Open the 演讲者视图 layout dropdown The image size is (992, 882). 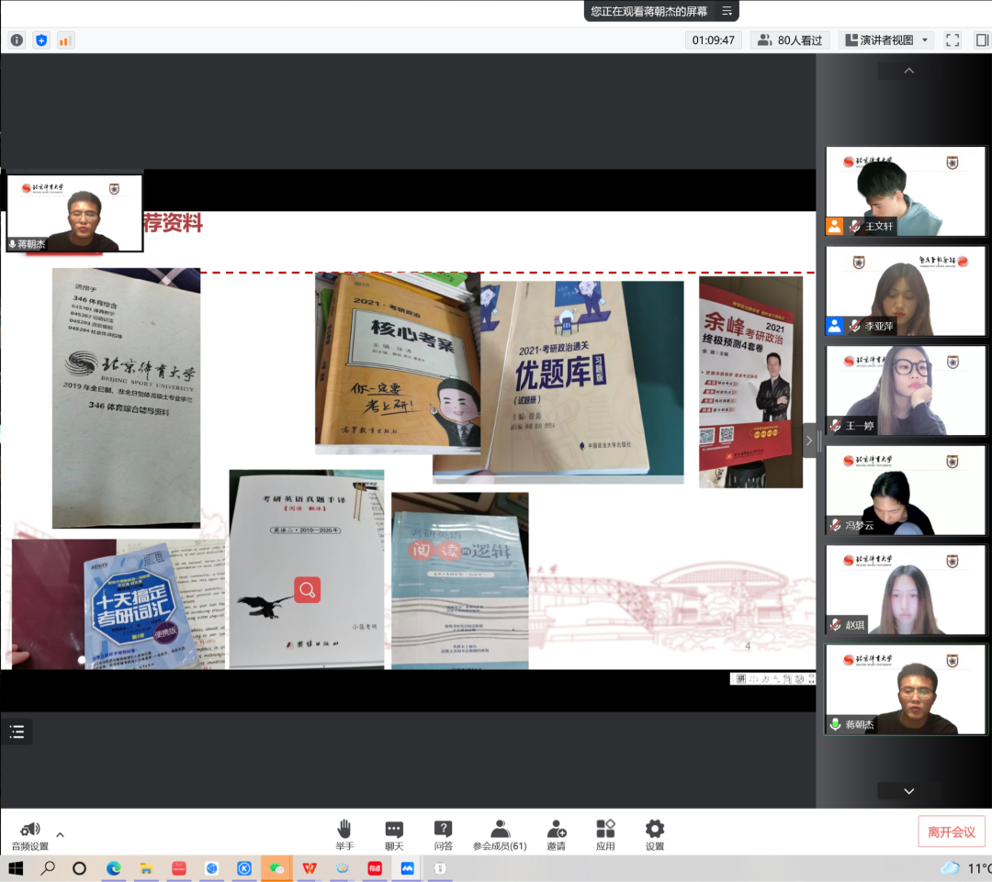click(886, 40)
